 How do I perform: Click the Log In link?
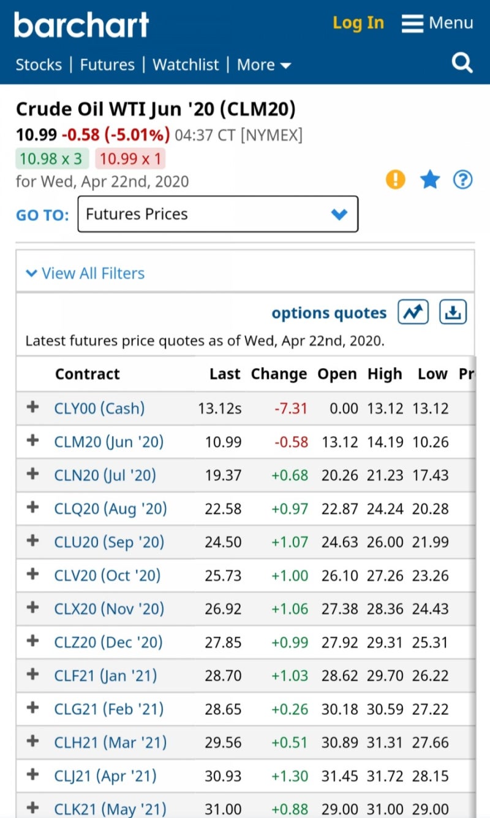[x=358, y=23]
